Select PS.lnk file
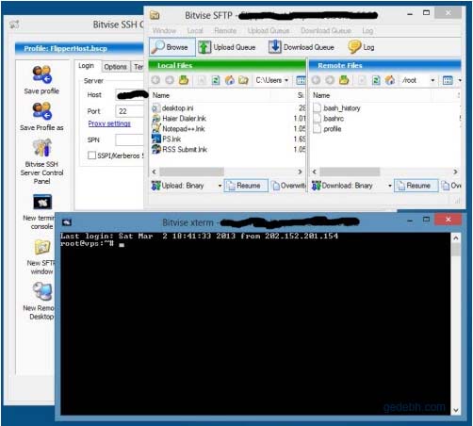This screenshot has width=473, height=426. click(167, 139)
